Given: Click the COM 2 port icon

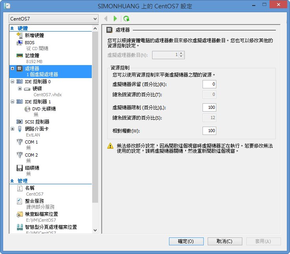Looking at the screenshot, I should pyautogui.click(x=20, y=155).
